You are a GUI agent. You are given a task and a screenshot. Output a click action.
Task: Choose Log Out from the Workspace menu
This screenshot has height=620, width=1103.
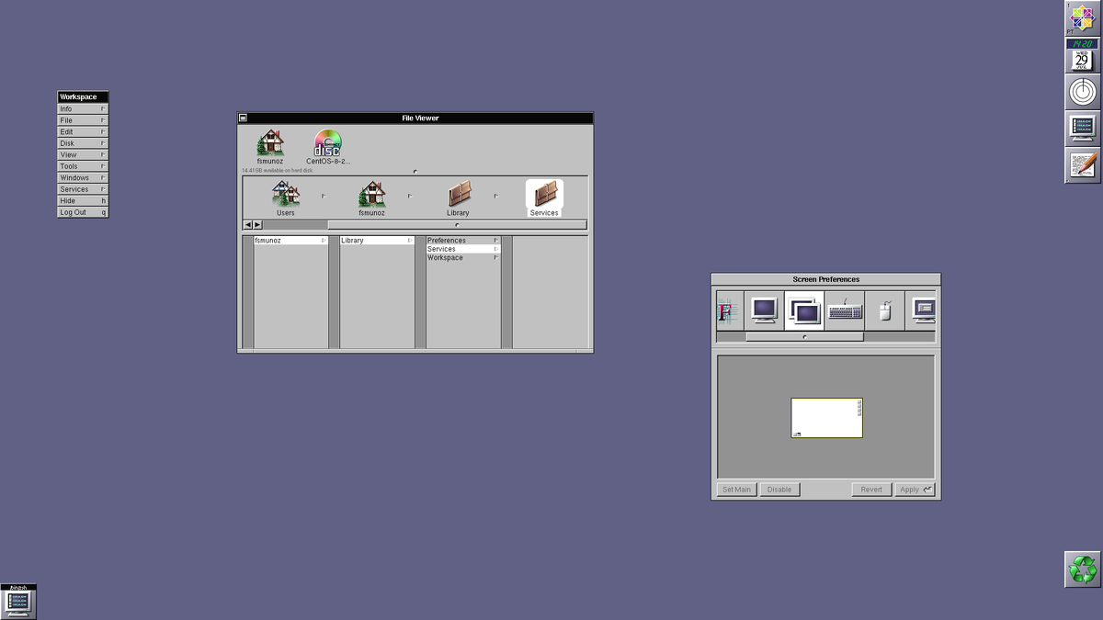(81, 211)
